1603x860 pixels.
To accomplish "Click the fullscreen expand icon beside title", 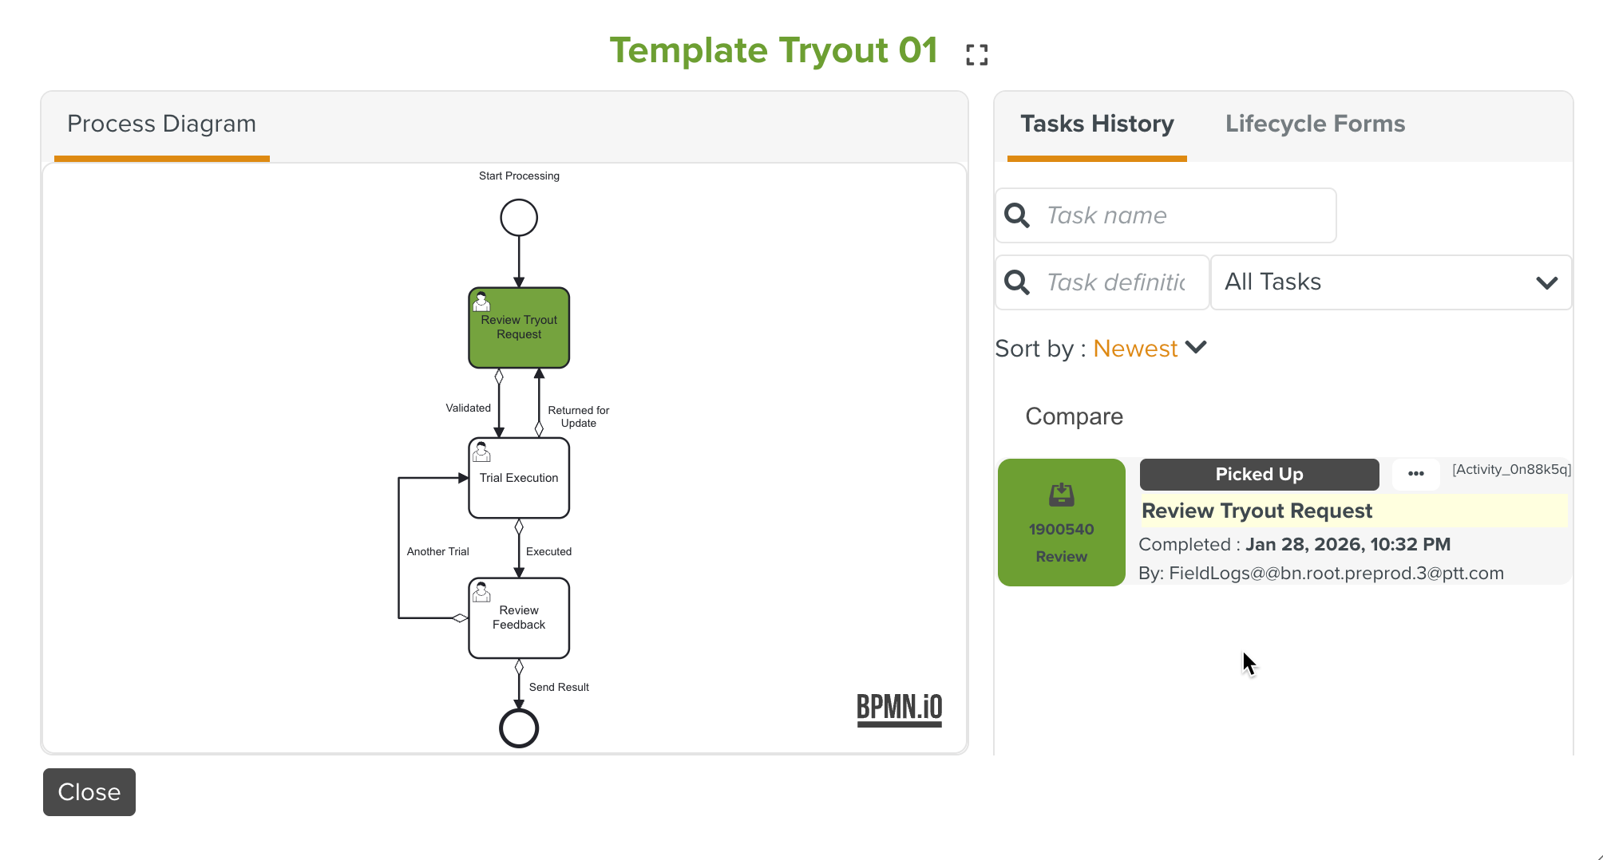I will click(x=976, y=54).
